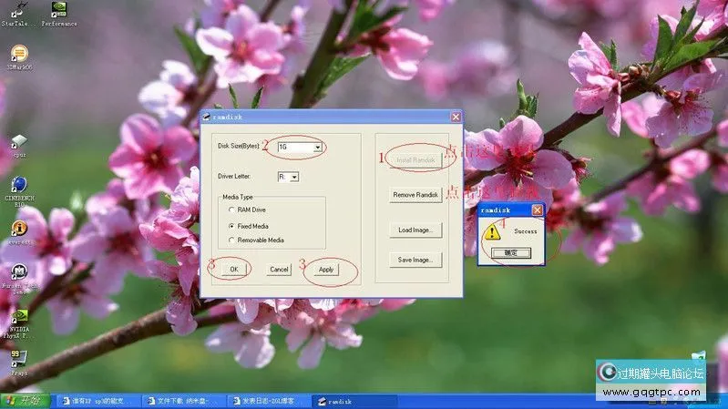This screenshot has height=409, width=728.
Task: Click the Remove Ramdisk button
Action: tap(415, 195)
